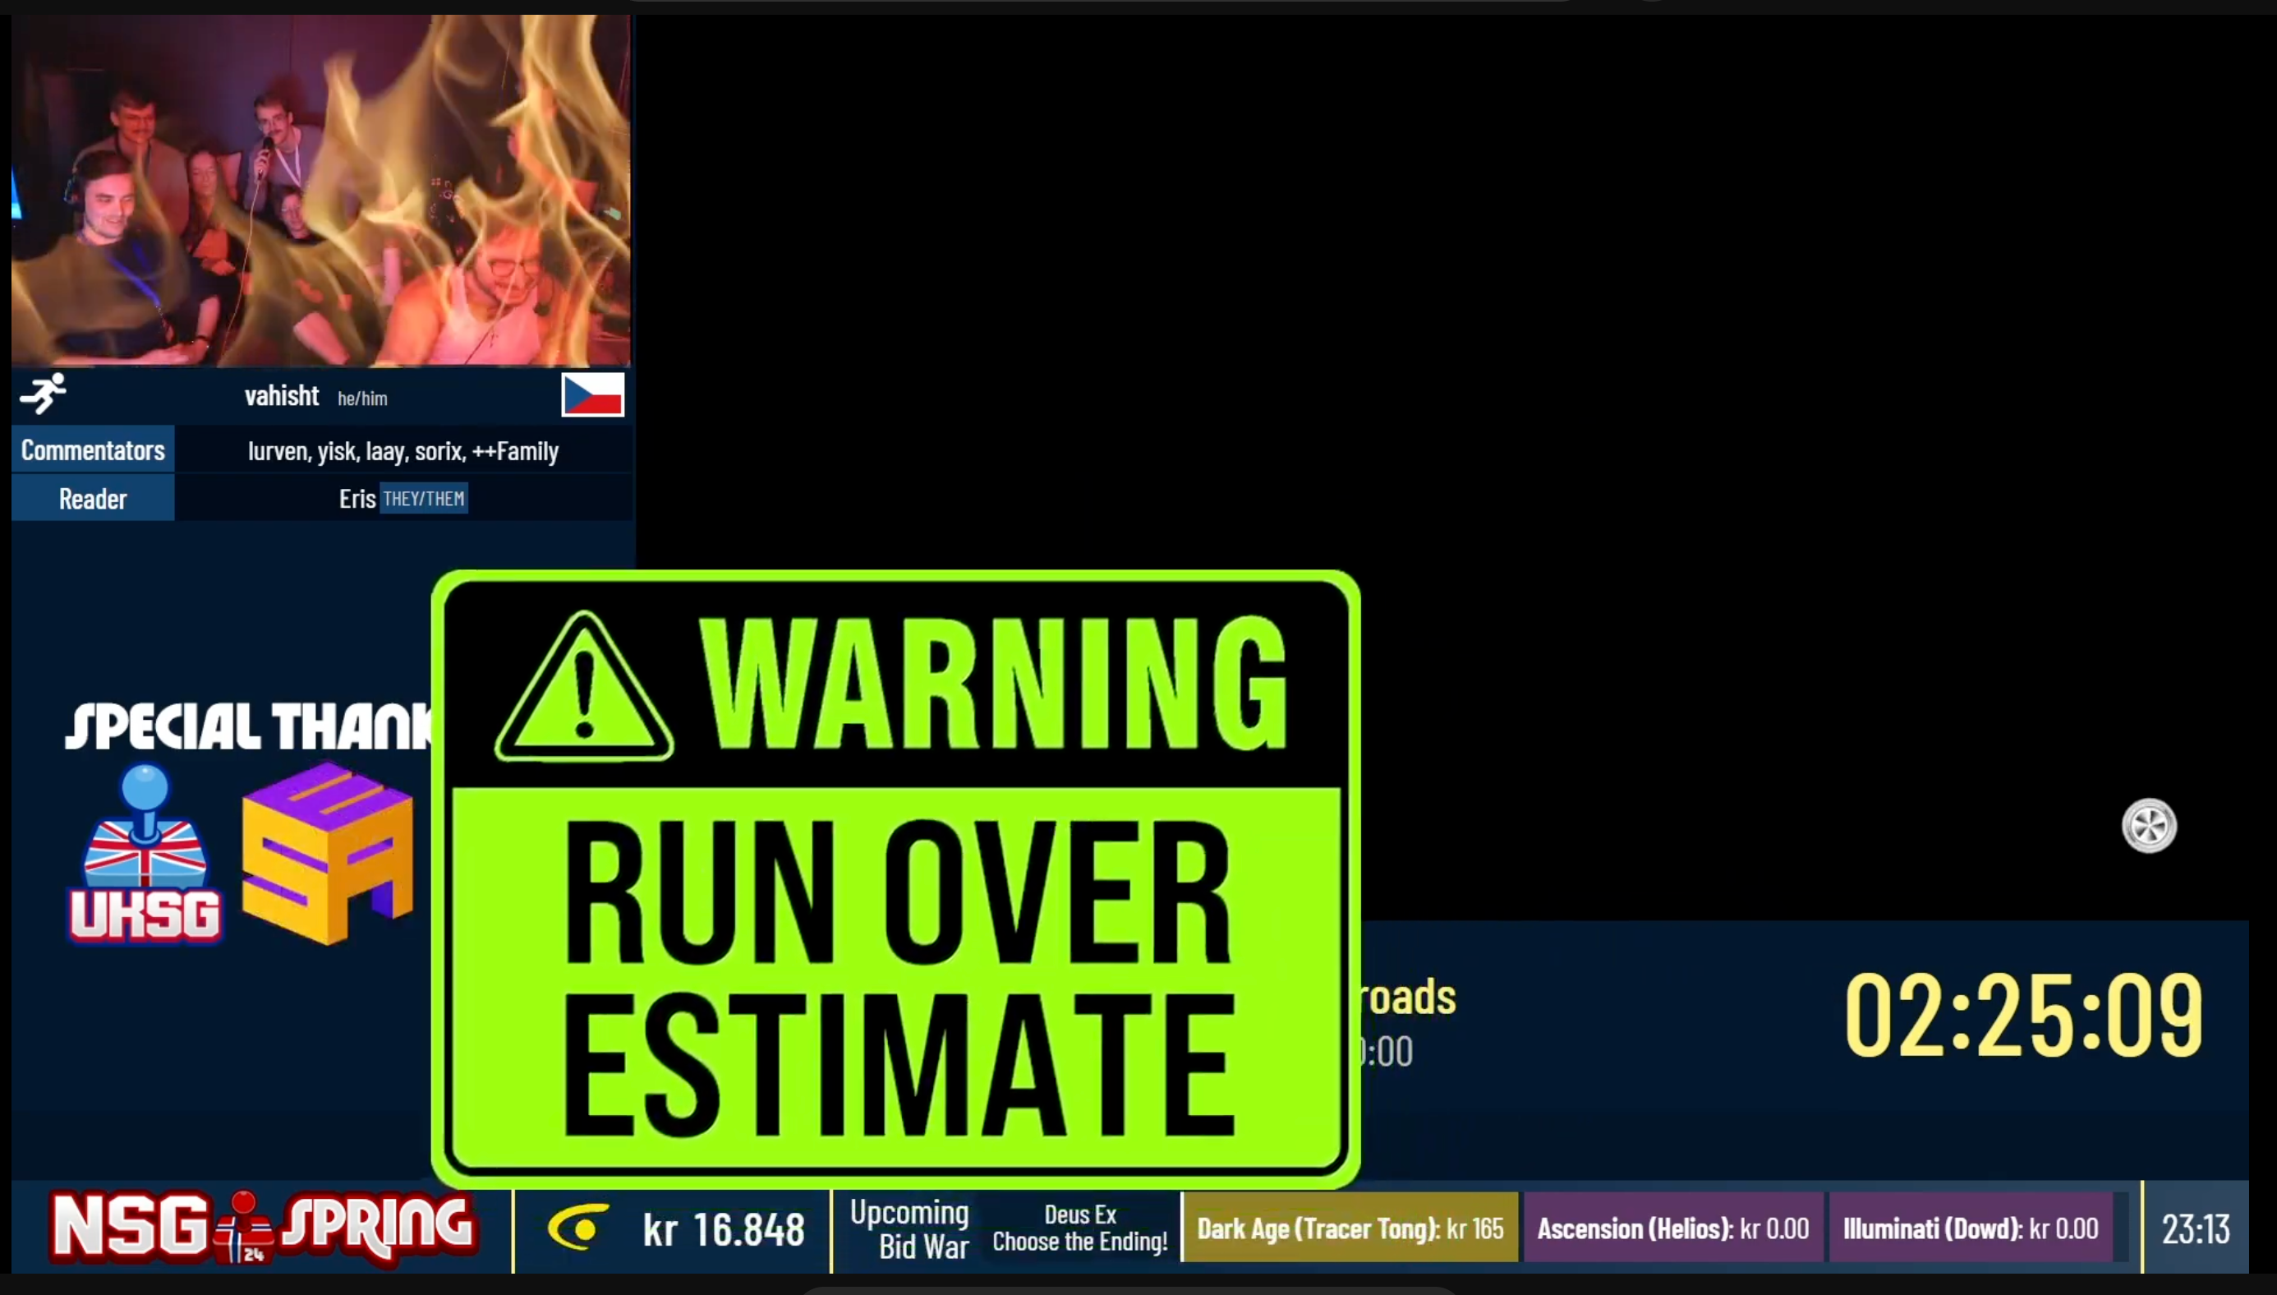Image resolution: width=2277 pixels, height=1295 pixels.
Task: Click the Upcoming Bid War label
Action: (909, 1229)
